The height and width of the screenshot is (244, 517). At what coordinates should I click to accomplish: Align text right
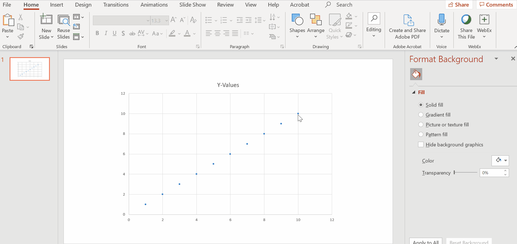226,33
